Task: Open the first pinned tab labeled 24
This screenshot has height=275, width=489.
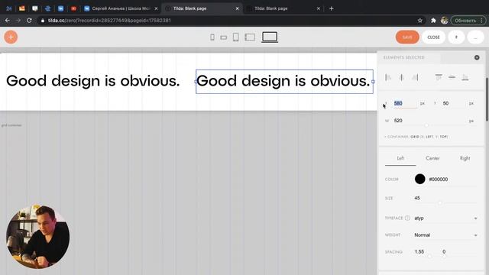Action: point(8,8)
